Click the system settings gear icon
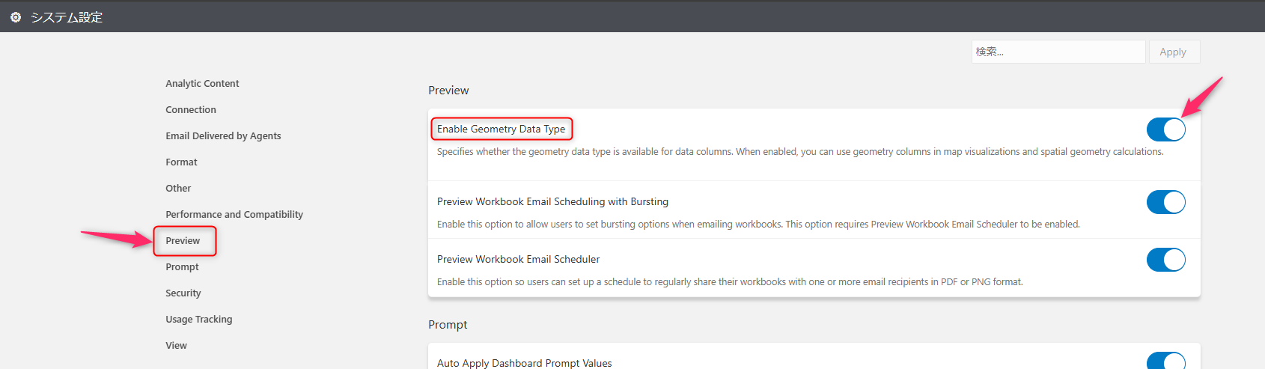 coord(16,16)
